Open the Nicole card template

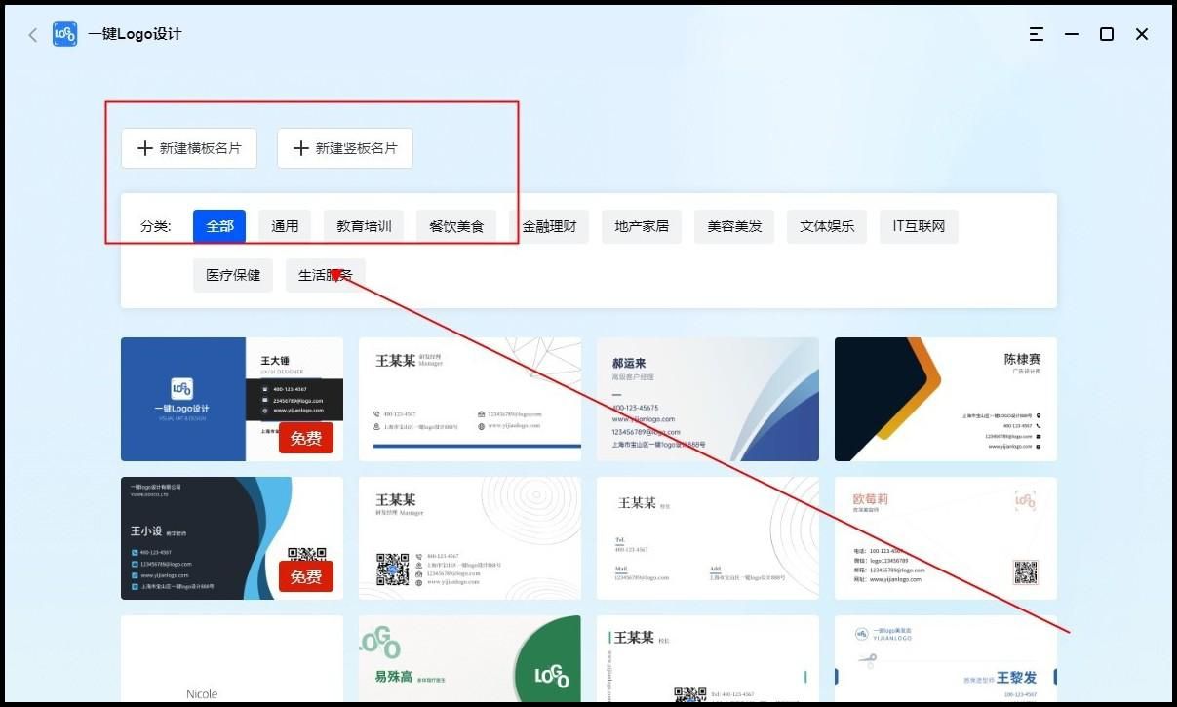pos(232,658)
